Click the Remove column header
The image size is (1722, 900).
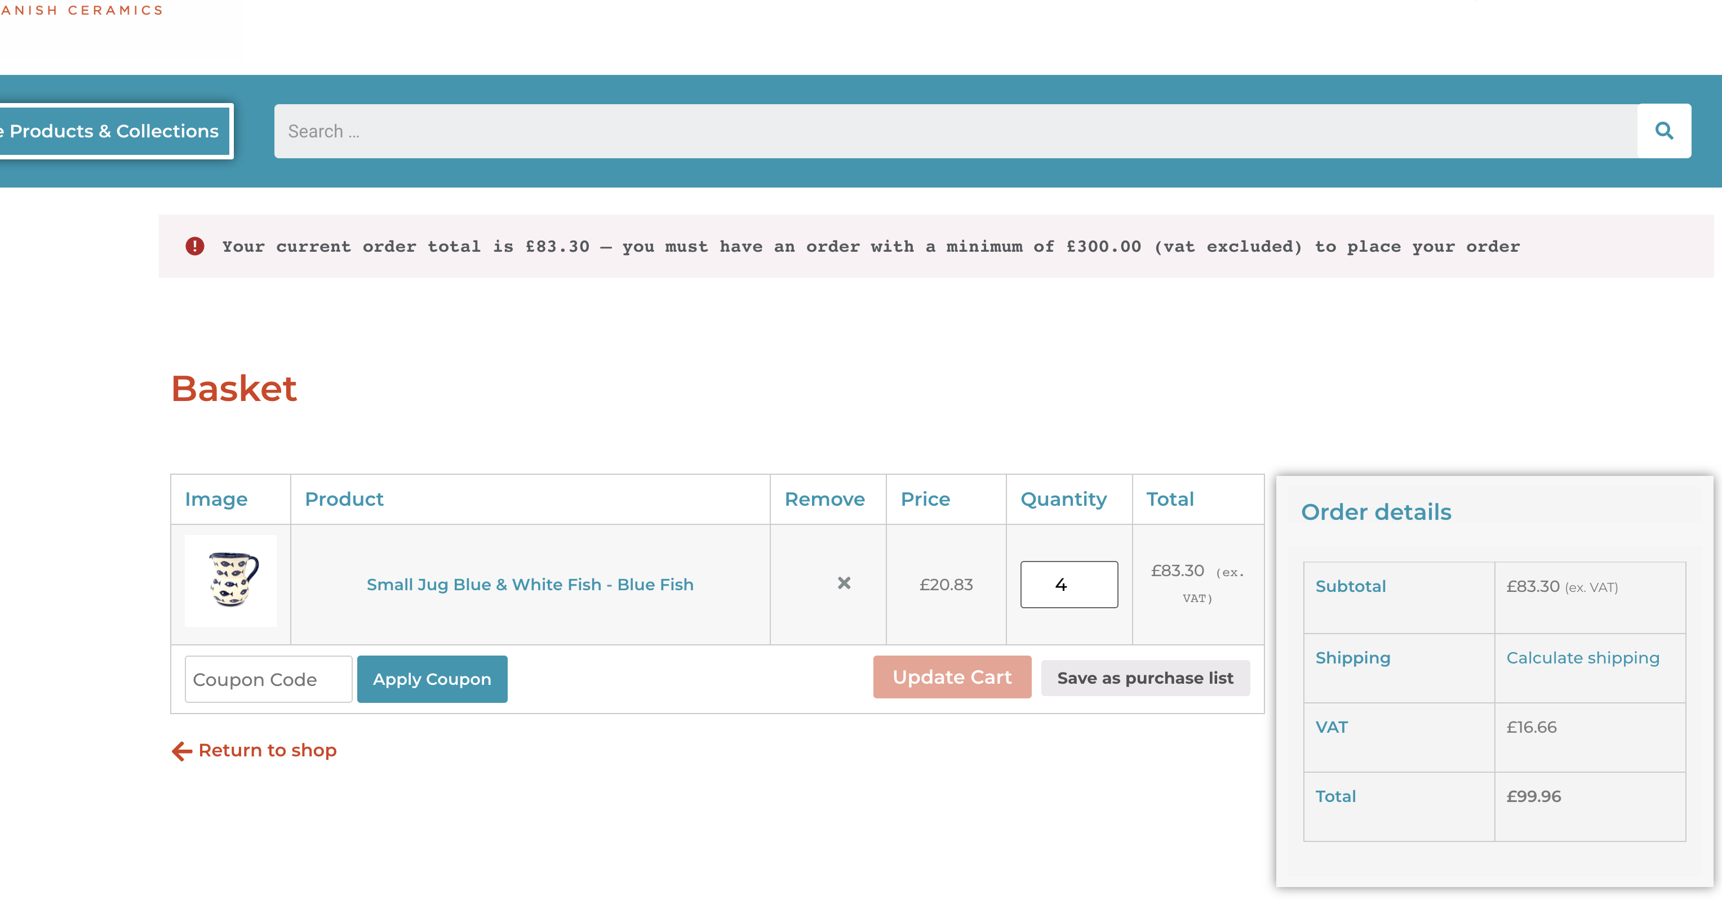[x=824, y=499]
